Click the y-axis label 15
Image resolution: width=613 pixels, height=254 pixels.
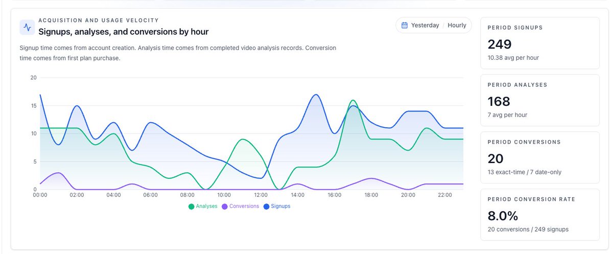33,106
